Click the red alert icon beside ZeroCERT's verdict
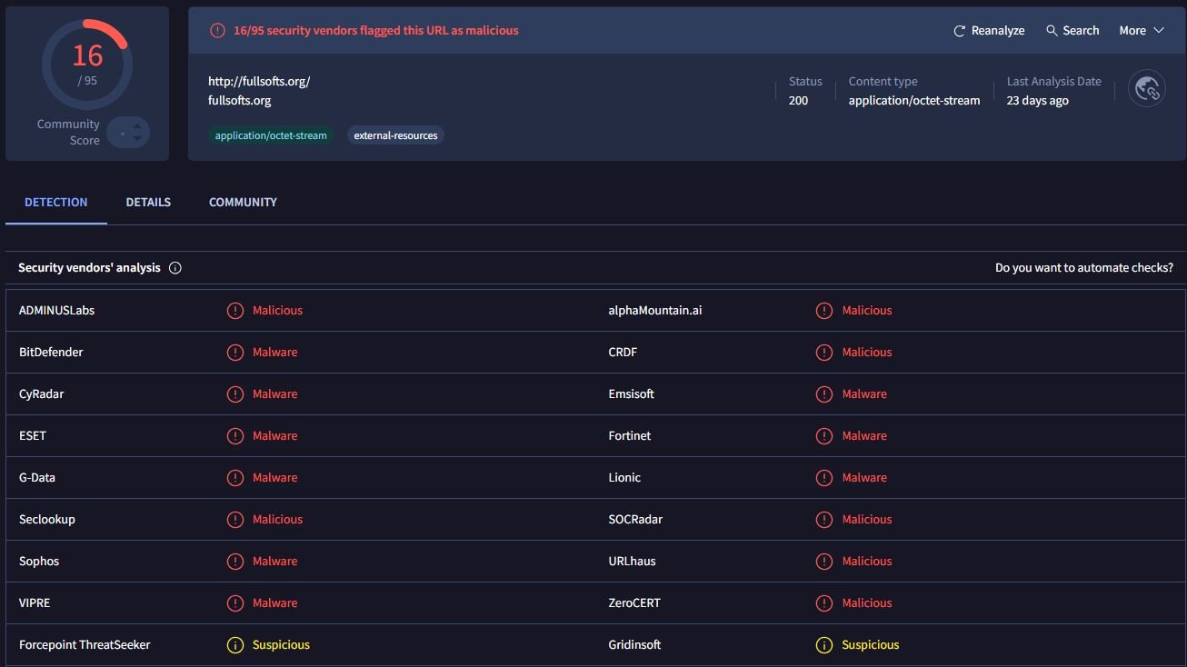Image resolution: width=1187 pixels, height=667 pixels. pos(824,603)
